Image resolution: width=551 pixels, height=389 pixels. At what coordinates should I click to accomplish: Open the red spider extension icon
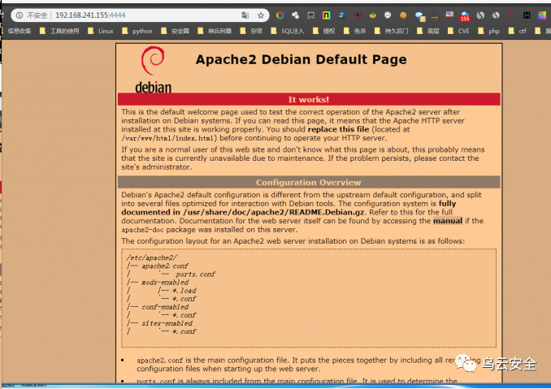pos(357,15)
